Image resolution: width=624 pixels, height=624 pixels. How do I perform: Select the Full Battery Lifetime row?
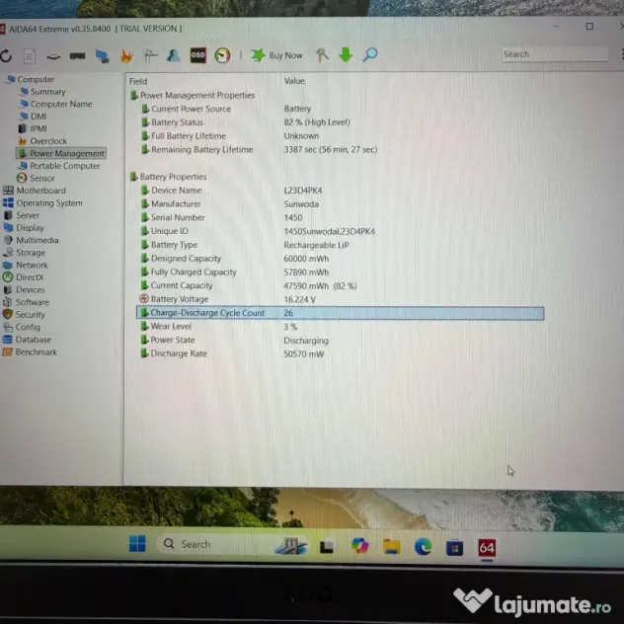click(343, 135)
